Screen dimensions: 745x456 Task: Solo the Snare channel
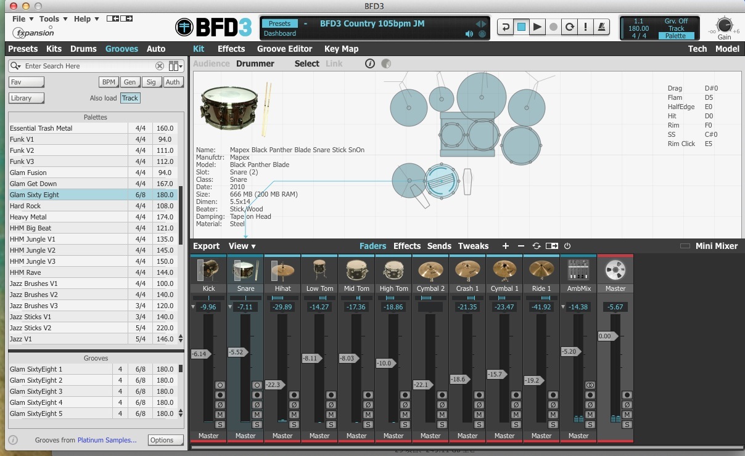(257, 425)
